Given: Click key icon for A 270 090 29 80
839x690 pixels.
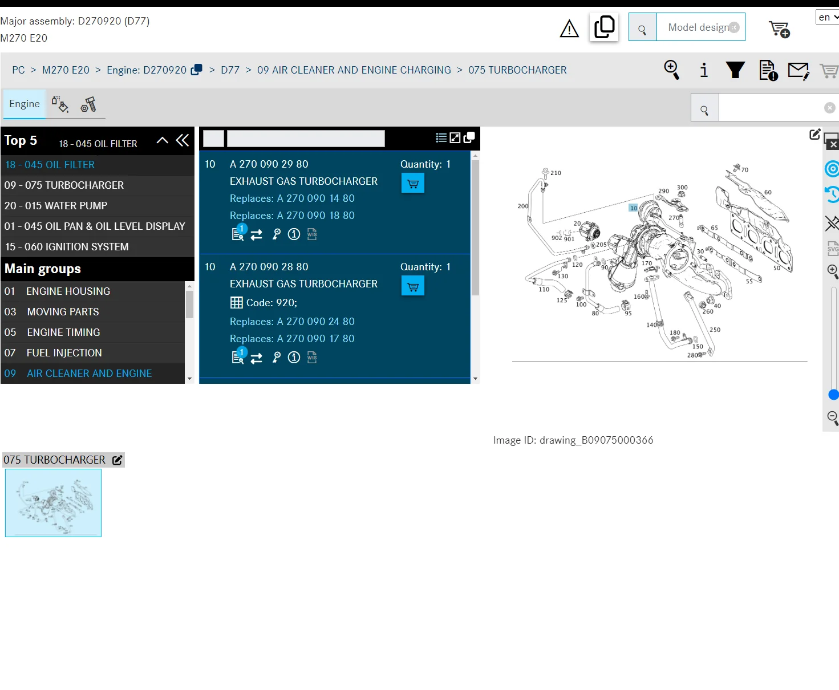Looking at the screenshot, I should 277,234.
